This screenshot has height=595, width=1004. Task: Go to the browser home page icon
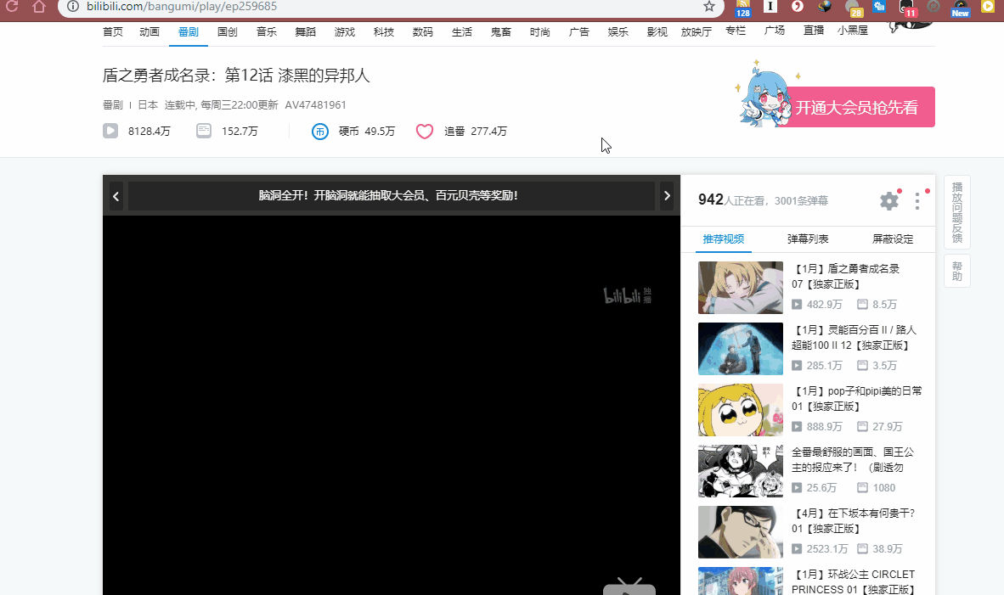point(39,7)
